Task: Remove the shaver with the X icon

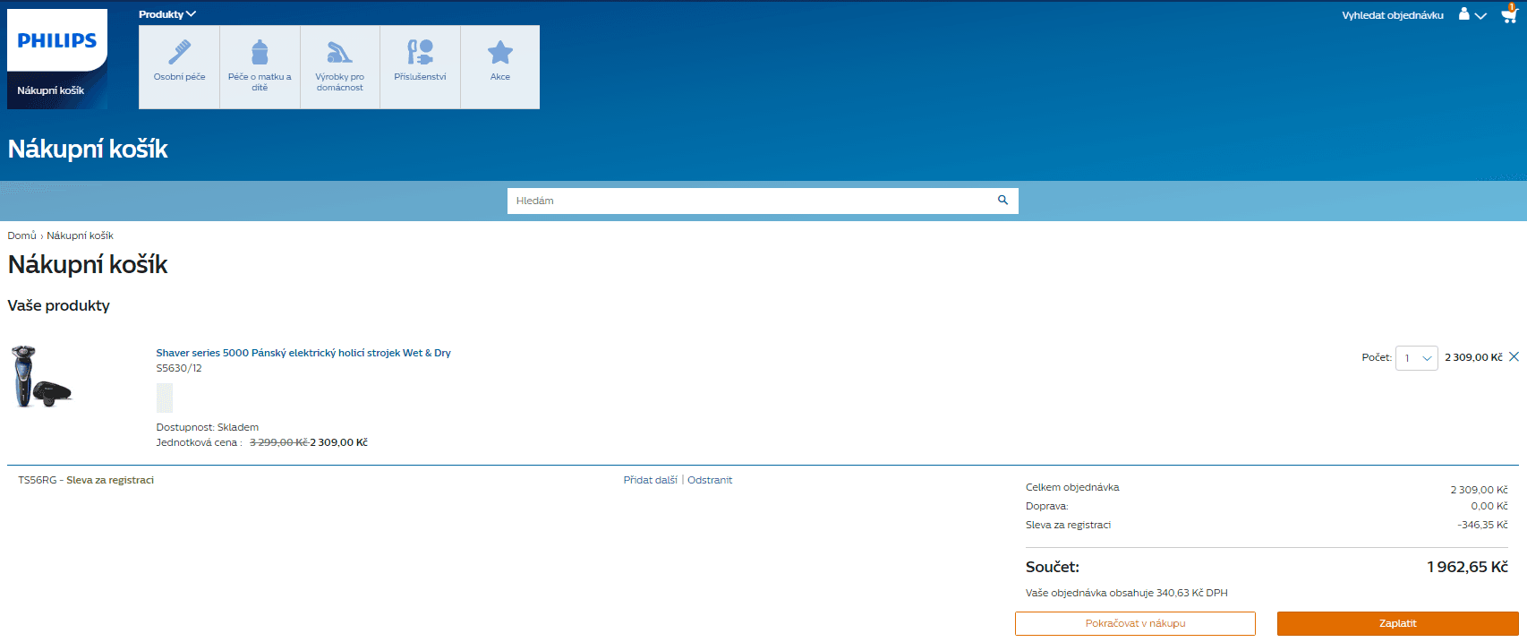Action: (1514, 356)
